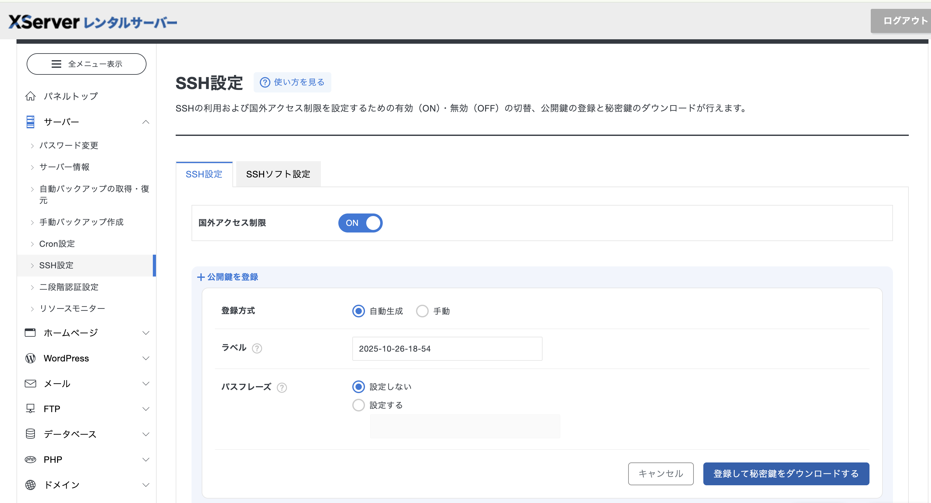Click the globe icon next to ドメイン
The height and width of the screenshot is (503, 931).
pos(30,485)
